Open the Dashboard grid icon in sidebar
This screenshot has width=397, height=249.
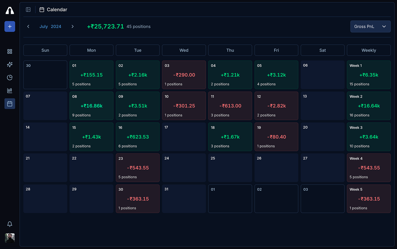10,51
